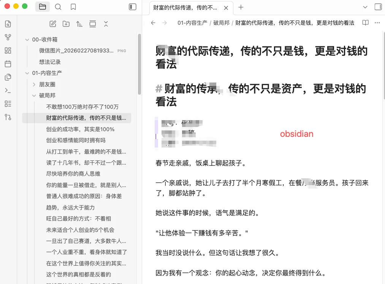Collapse all folders icon
Image resolution: width=385 pixels, height=284 pixels.
coord(106,24)
